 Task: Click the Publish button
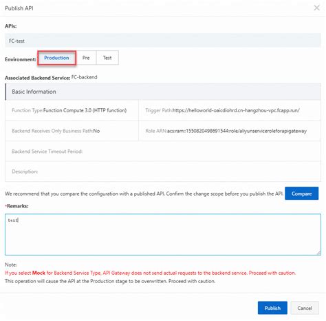point(272,308)
